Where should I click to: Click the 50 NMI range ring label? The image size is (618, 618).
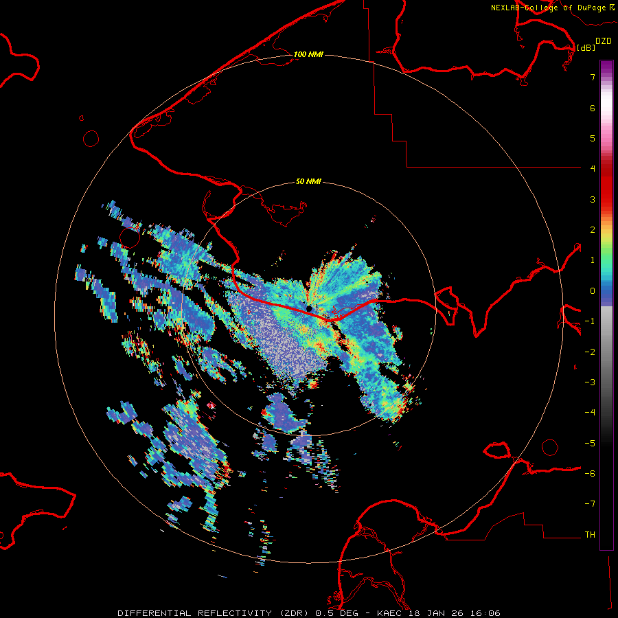[x=308, y=181]
